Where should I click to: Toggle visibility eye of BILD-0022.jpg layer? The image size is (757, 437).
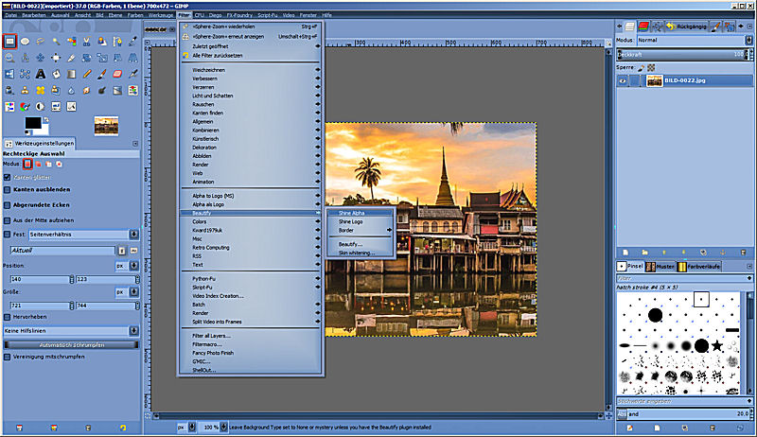point(623,81)
